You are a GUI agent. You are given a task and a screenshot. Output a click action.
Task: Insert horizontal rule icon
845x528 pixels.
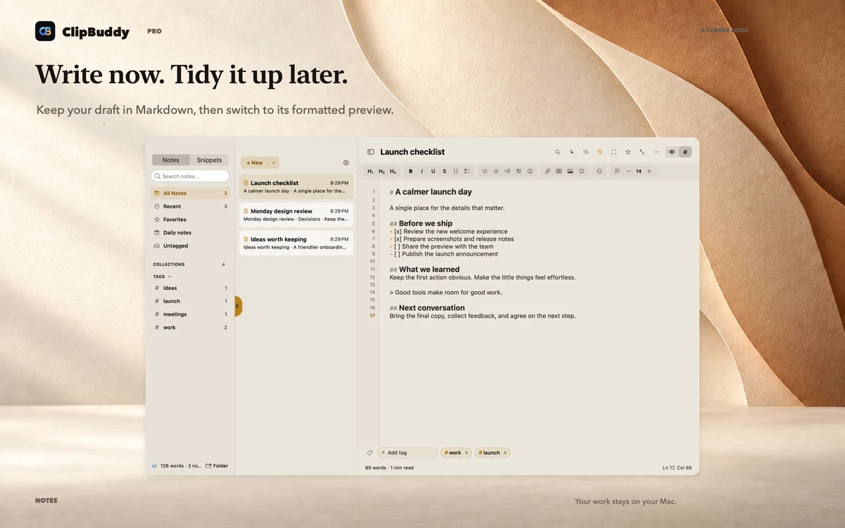coord(599,171)
